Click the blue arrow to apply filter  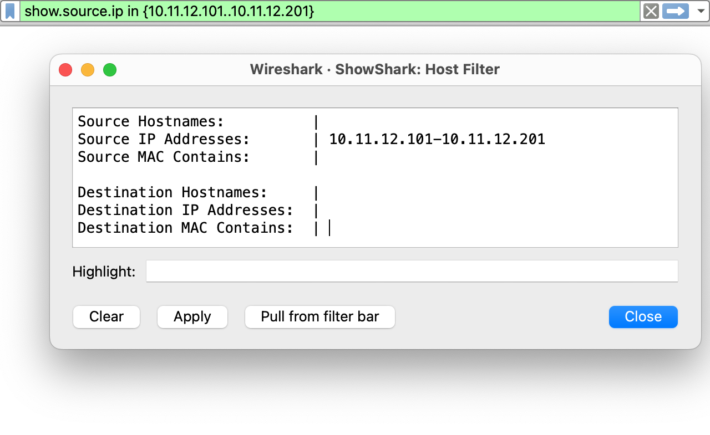(675, 11)
